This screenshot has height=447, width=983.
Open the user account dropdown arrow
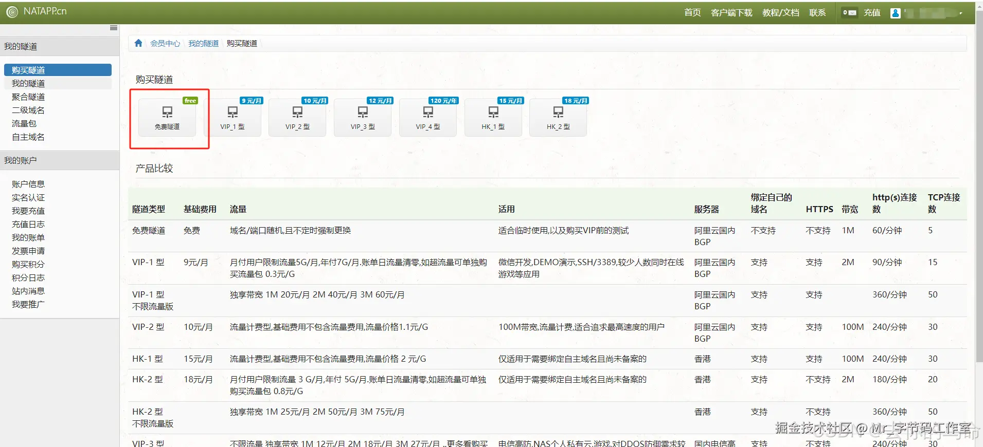pyautogui.click(x=961, y=13)
